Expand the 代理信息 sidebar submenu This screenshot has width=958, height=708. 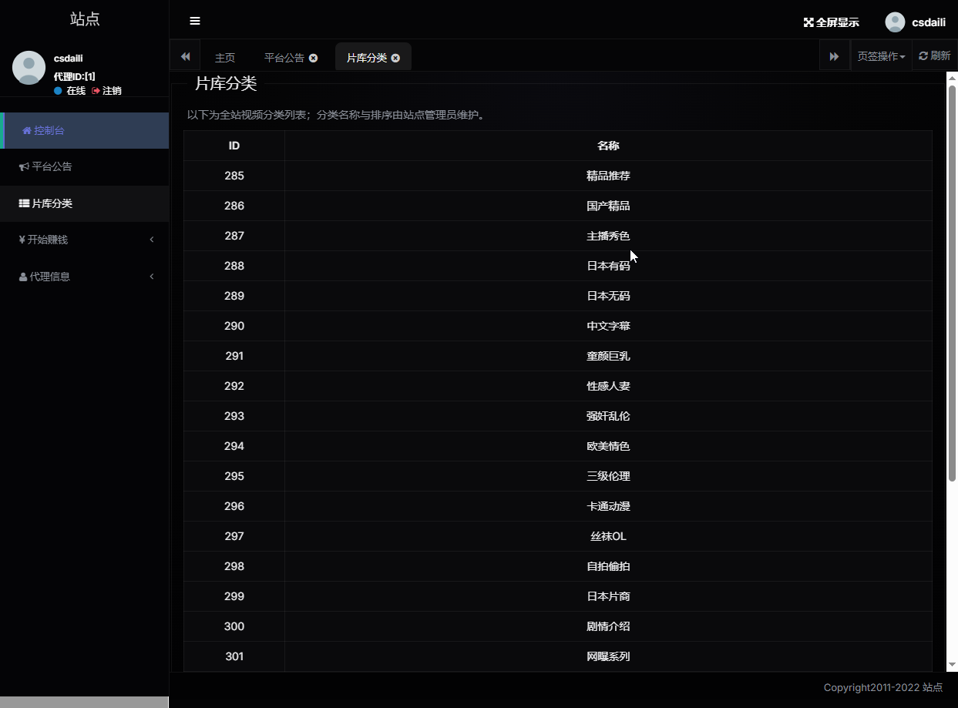[85, 277]
